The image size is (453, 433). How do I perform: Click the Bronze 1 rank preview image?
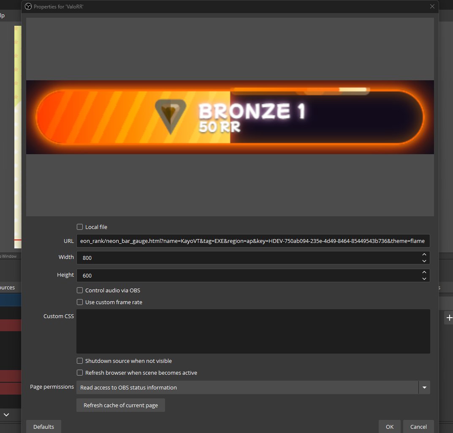click(x=230, y=117)
